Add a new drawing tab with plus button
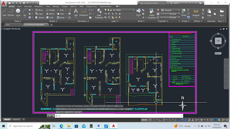Image resolution: width=230 pixels, height=129 pixels. tap(51, 25)
